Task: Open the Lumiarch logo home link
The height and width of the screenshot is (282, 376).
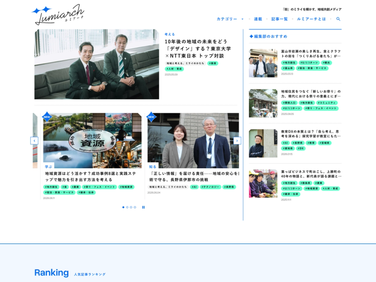Action: pos(58,14)
